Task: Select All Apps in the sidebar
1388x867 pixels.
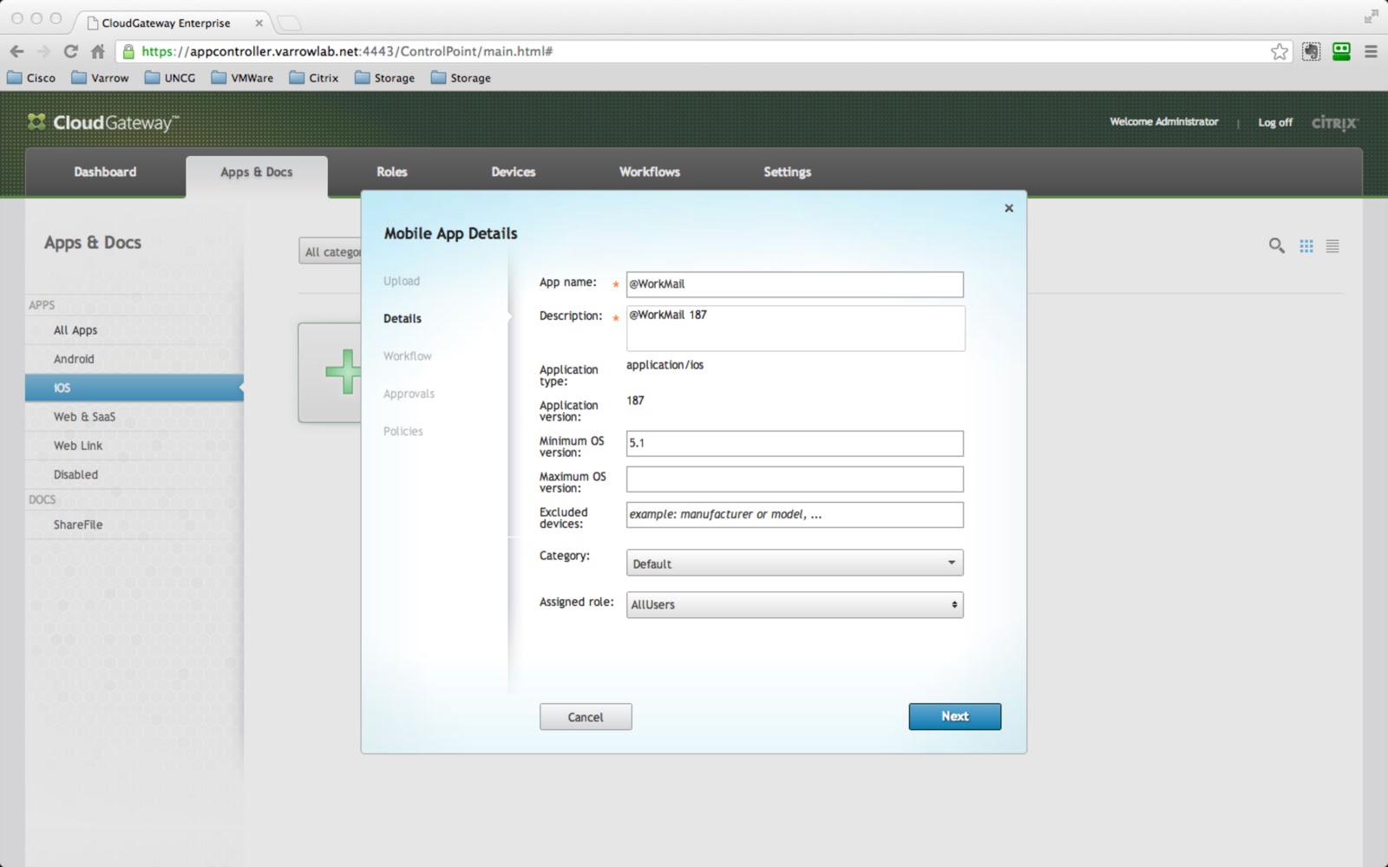Action: pos(134,330)
